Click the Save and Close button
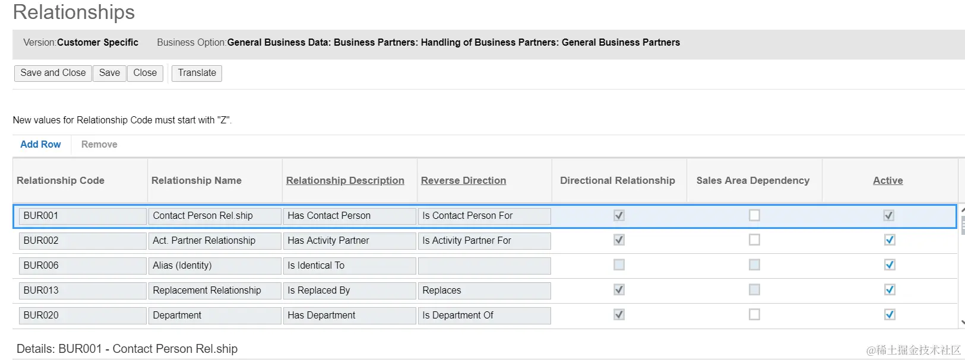Image resolution: width=965 pixels, height=360 pixels. click(53, 73)
